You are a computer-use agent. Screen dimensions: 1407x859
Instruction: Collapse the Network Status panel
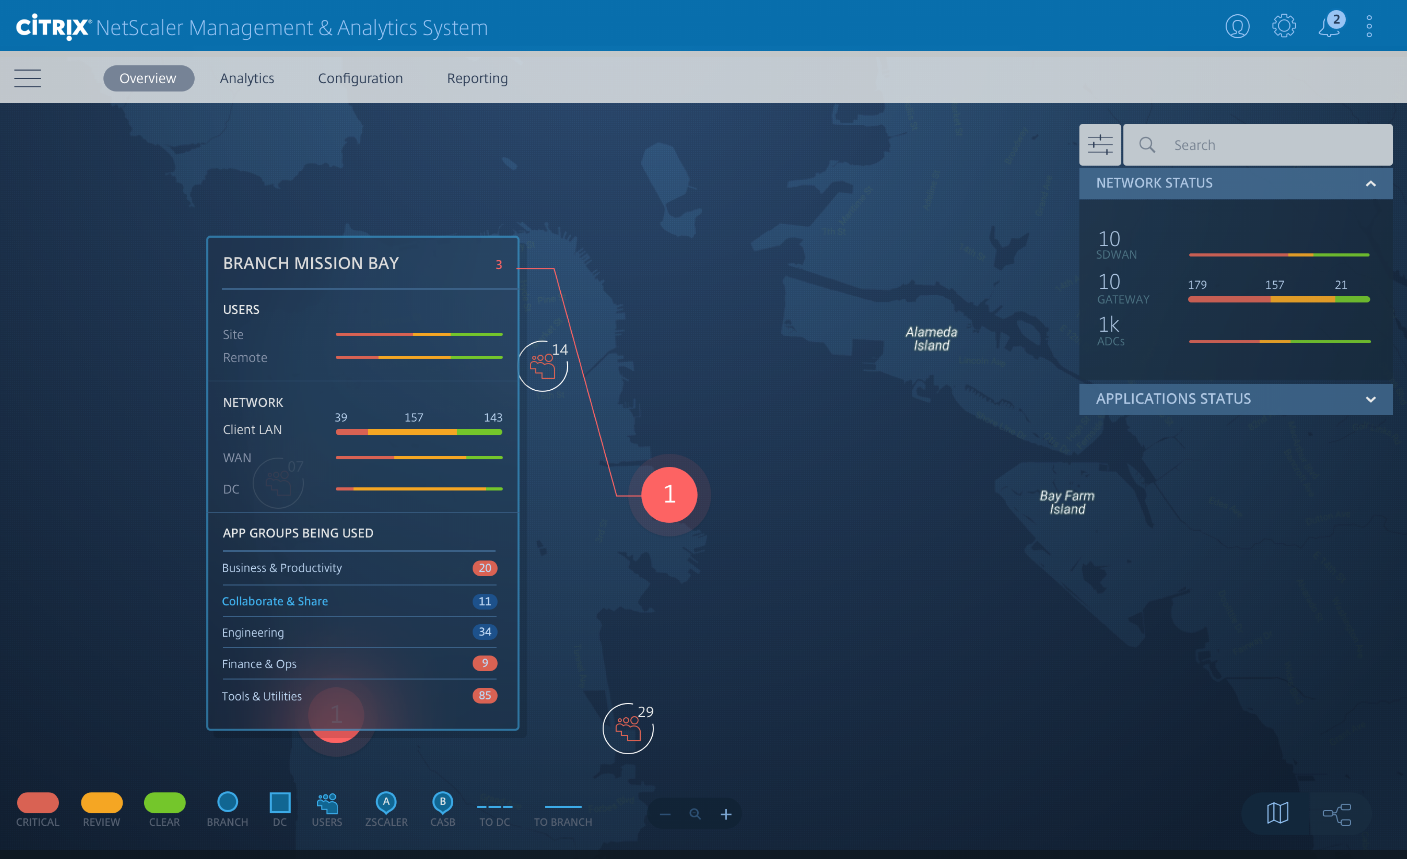coord(1370,183)
